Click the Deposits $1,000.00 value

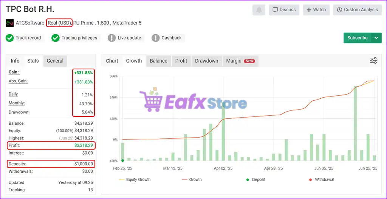[x=84, y=164]
